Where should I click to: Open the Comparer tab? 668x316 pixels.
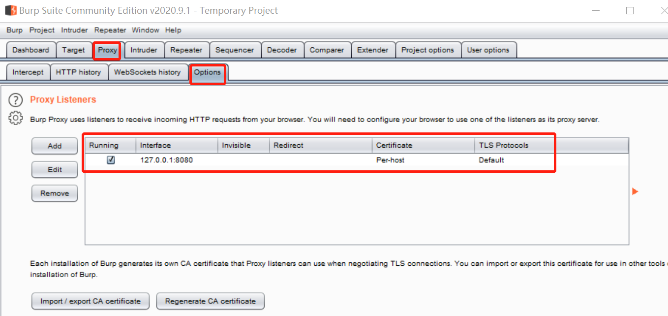pos(327,50)
